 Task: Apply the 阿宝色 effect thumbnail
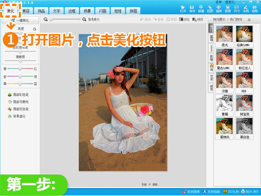click(244, 103)
